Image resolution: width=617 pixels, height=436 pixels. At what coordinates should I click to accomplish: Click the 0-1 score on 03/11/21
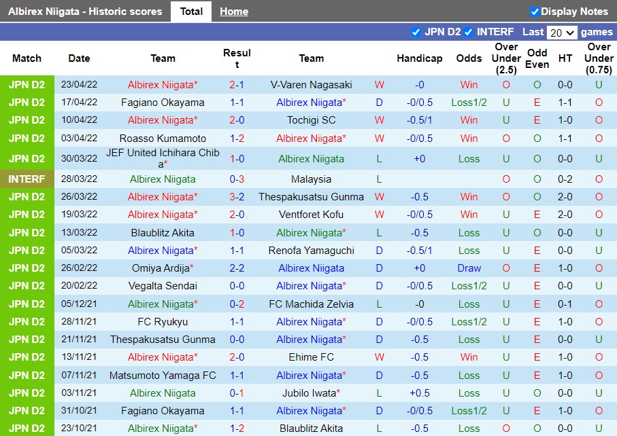[x=237, y=393]
